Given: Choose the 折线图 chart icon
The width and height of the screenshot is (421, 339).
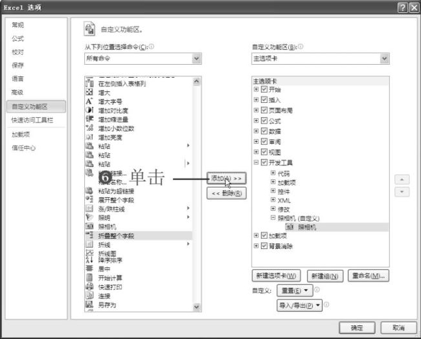Looking at the screenshot, I should click(x=89, y=253).
